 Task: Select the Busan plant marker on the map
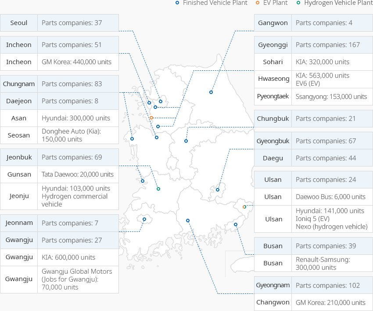click(236, 224)
